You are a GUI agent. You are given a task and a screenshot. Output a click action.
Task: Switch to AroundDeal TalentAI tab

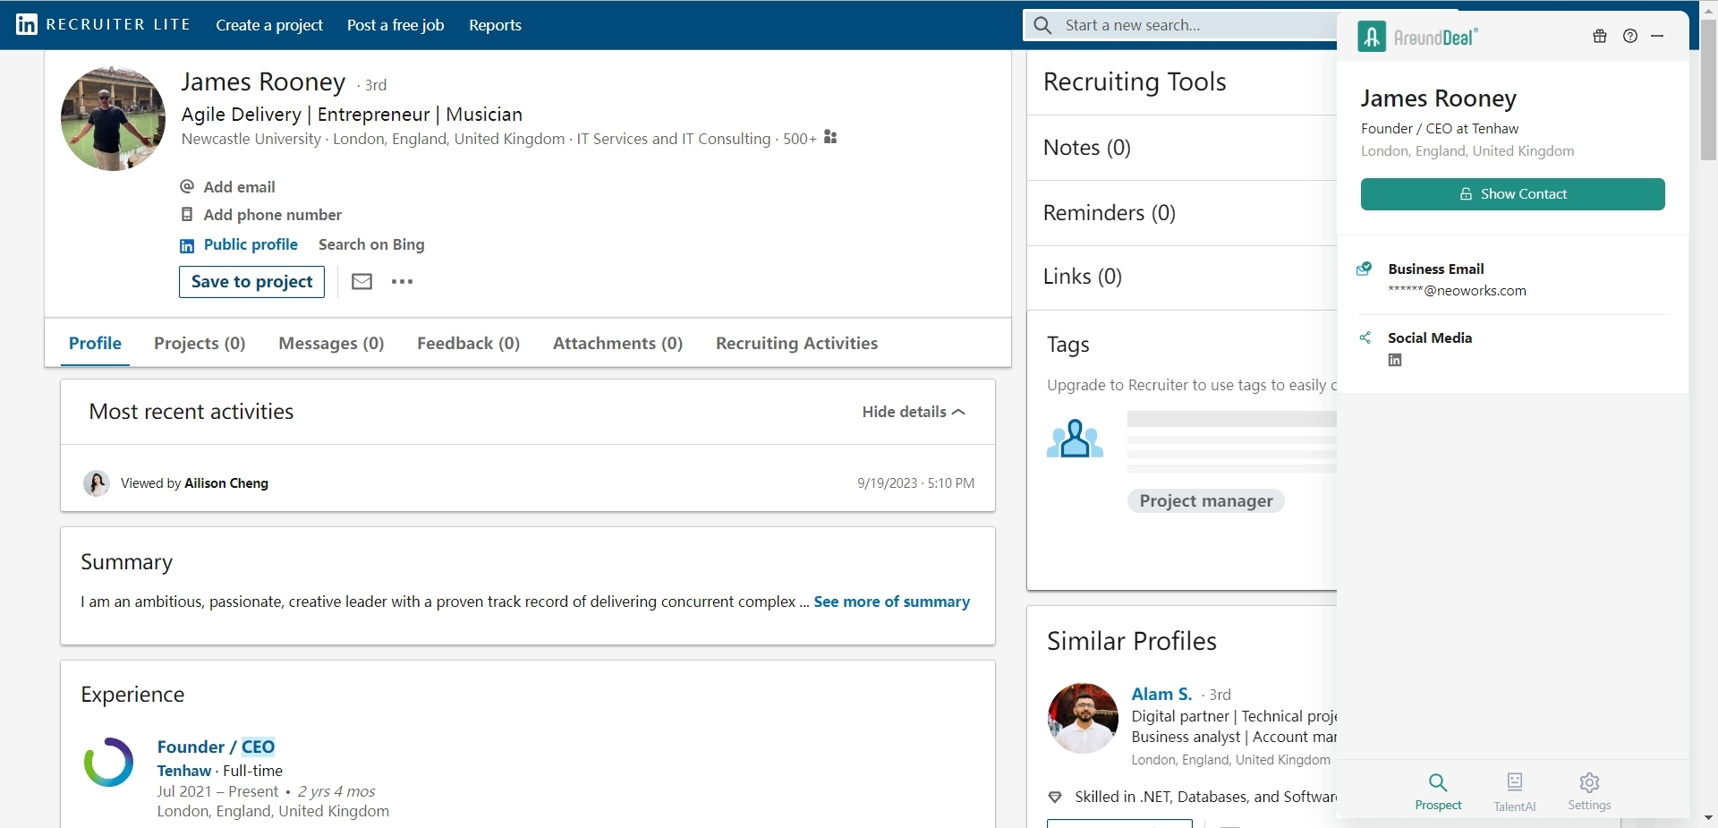pos(1514,791)
